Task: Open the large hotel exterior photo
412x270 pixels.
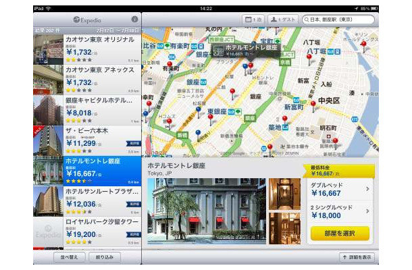Action: tap(207, 211)
